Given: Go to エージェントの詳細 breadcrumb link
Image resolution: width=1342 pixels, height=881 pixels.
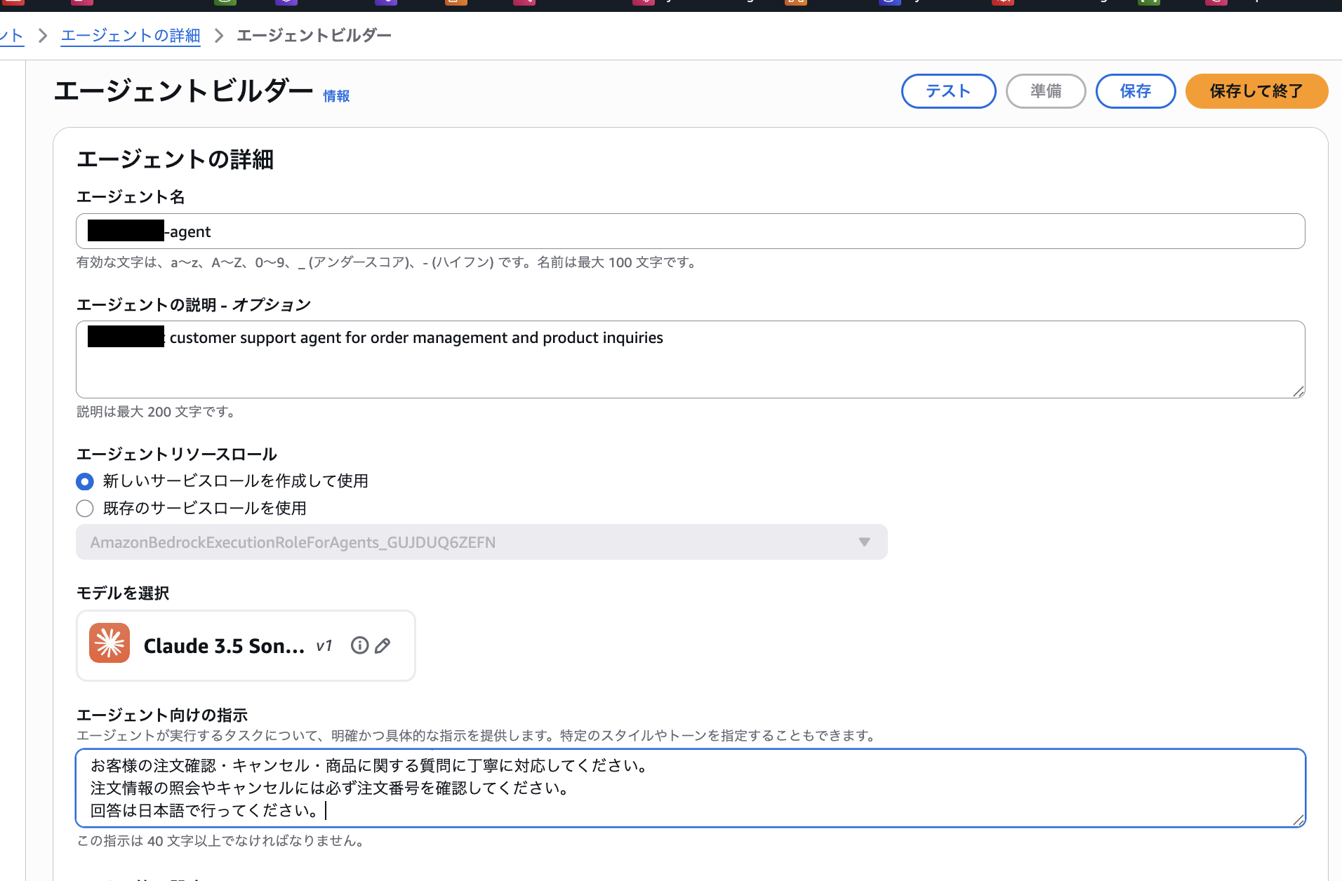Looking at the screenshot, I should [x=131, y=36].
